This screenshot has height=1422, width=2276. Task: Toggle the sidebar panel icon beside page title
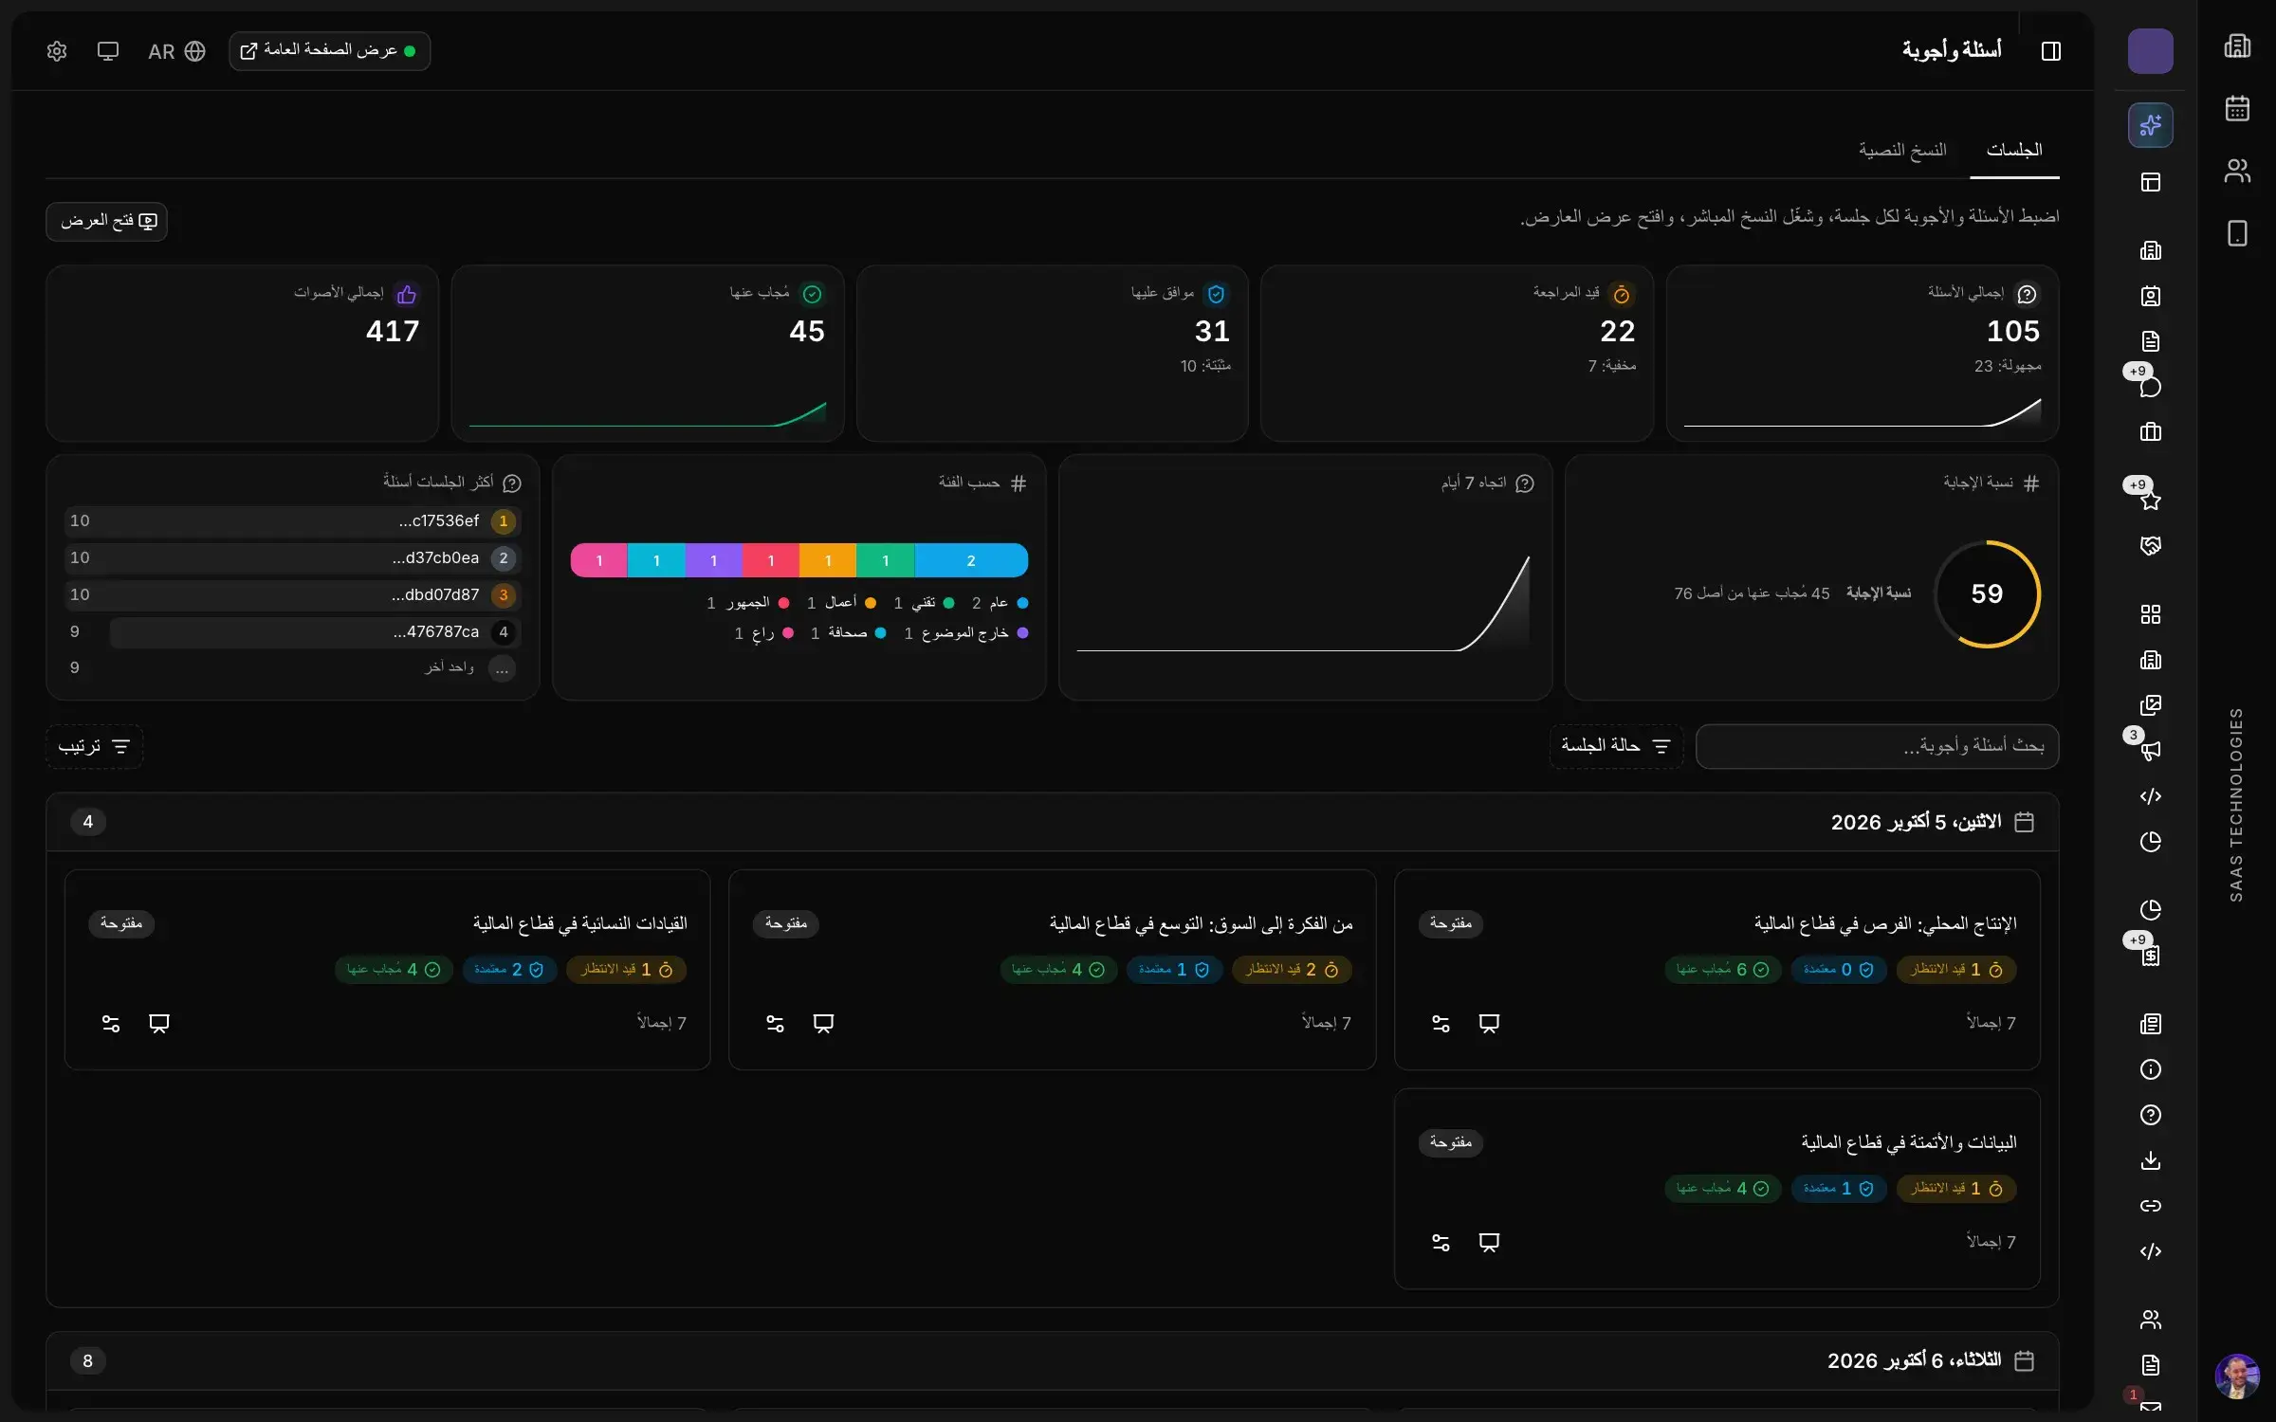coord(2050,51)
